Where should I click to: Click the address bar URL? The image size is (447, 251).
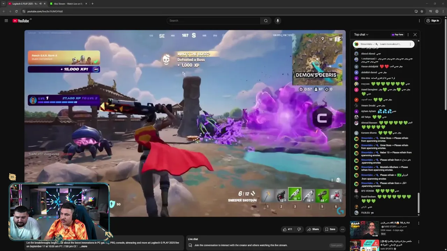45,11
